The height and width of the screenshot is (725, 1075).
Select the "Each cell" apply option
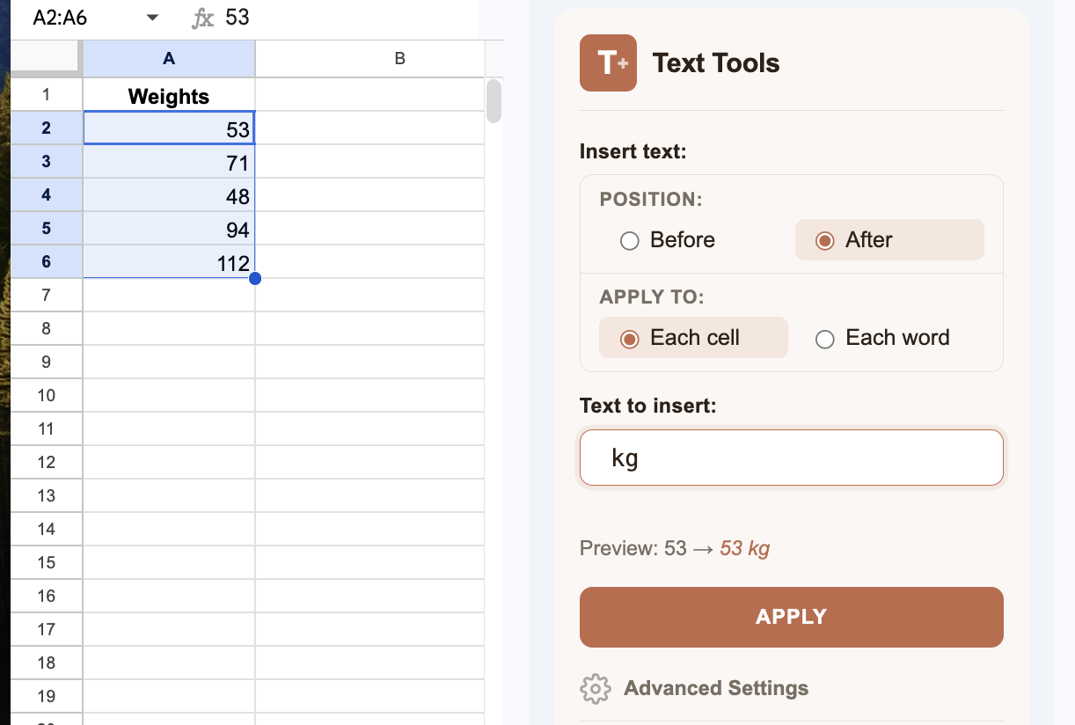(629, 338)
